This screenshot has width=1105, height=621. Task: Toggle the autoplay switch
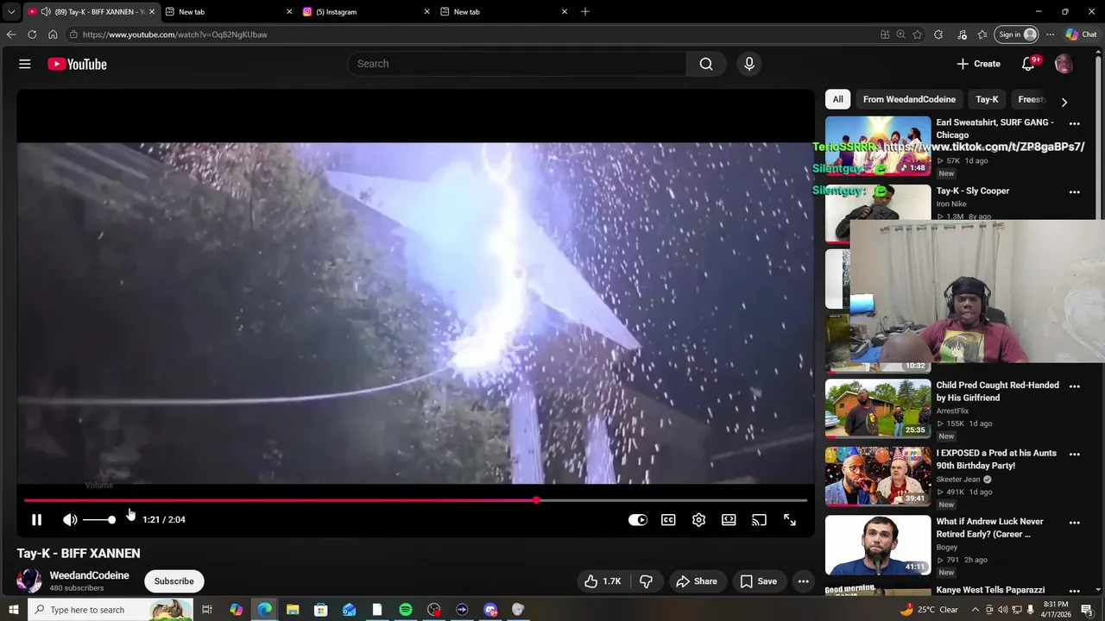point(638,520)
